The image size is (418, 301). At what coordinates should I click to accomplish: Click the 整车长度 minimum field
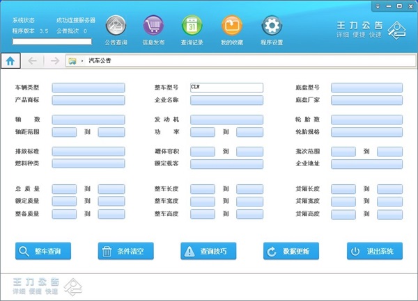(x=203, y=189)
